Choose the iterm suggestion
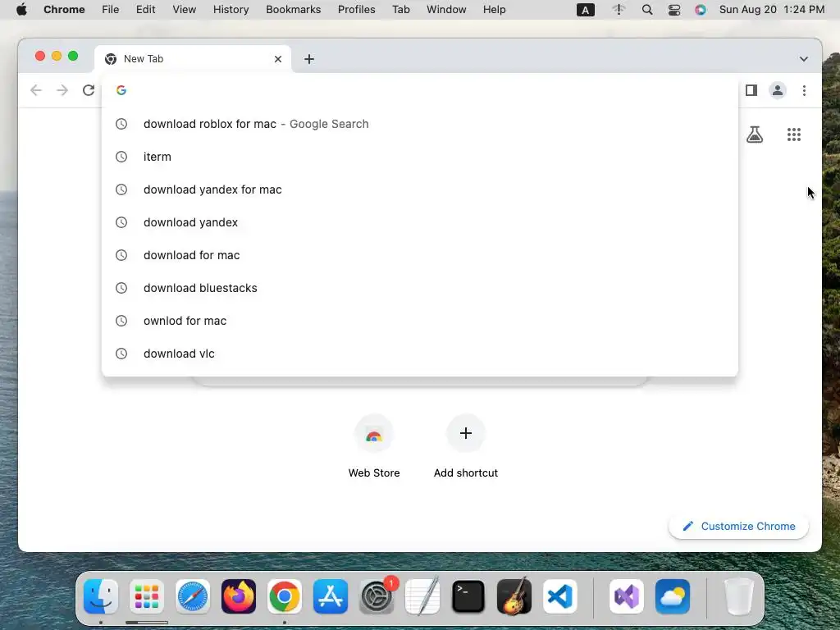840x630 pixels. [x=420, y=157]
